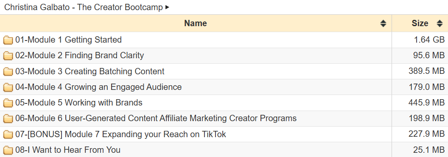Open 05-Module 5 Working with Brands link
The image size is (448, 157).
point(79,103)
